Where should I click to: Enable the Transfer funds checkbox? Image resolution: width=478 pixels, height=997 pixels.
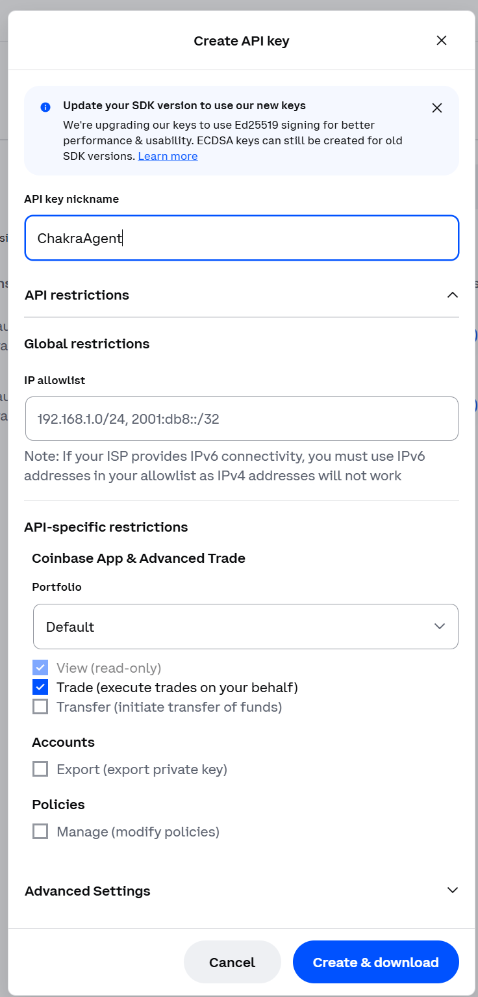click(40, 706)
